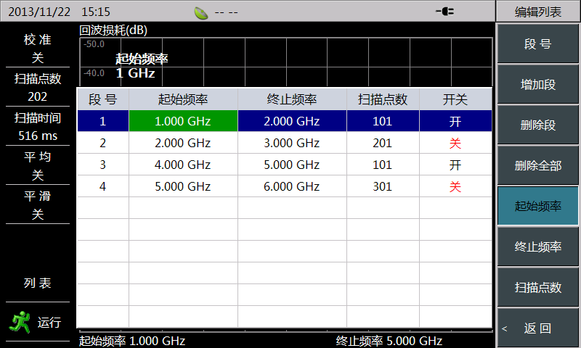Open the 平均 averaging setting on left
The image size is (581, 348).
38,165
